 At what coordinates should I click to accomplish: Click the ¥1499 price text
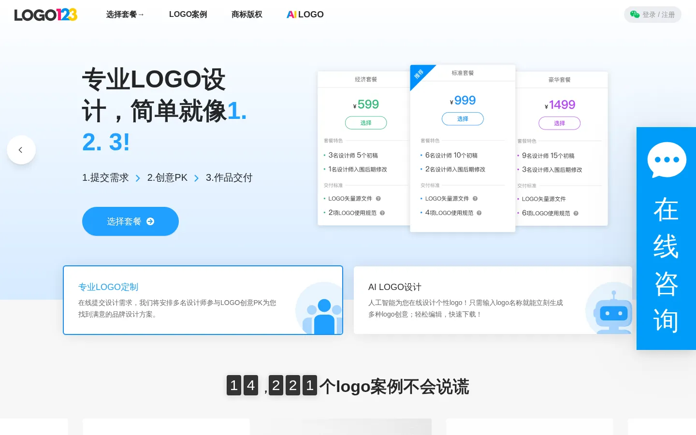560,105
